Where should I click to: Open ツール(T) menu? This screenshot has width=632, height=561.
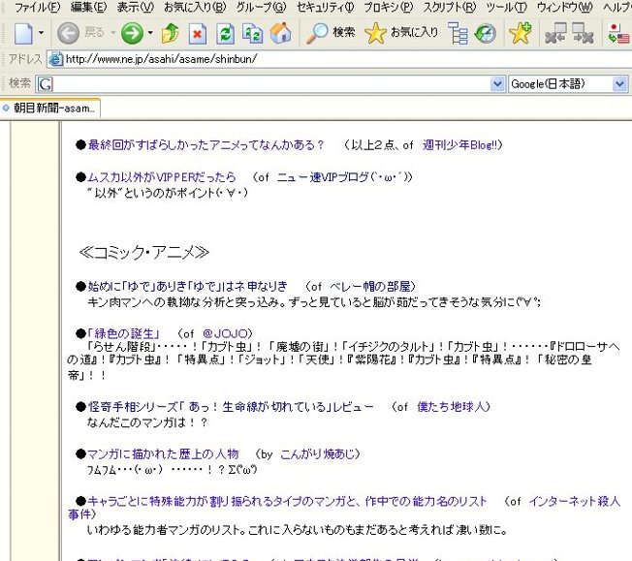click(506, 7)
